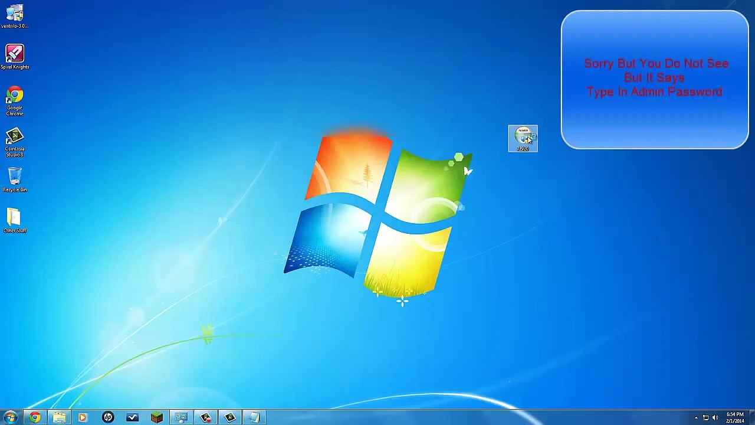Screen dimensions: 755x425
Task: Select the Camtasia Studio 8 desktop shortcut
Action: [x=15, y=142]
